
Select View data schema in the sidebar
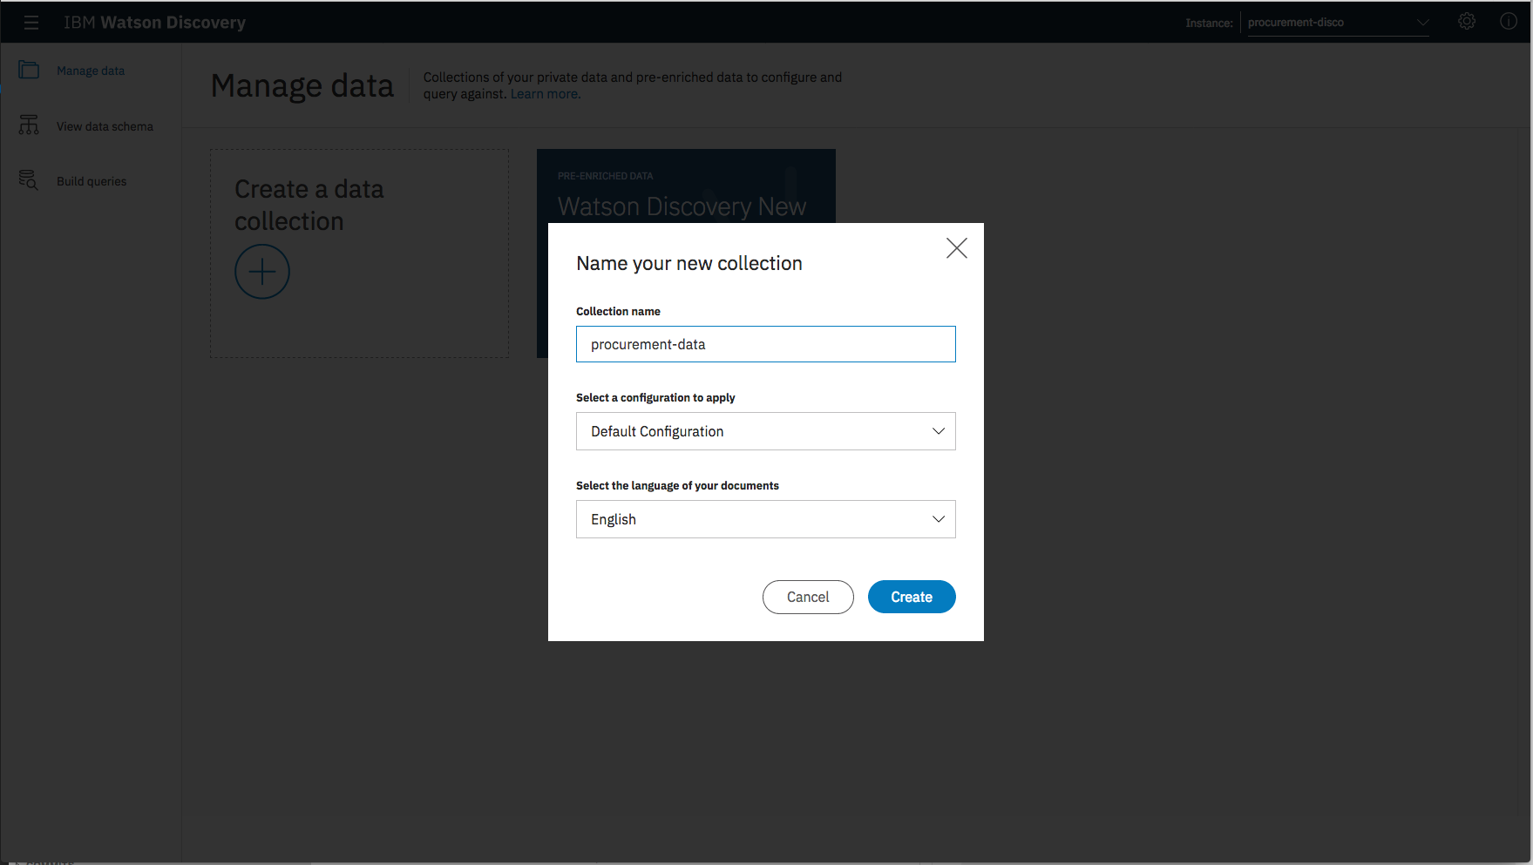[105, 126]
